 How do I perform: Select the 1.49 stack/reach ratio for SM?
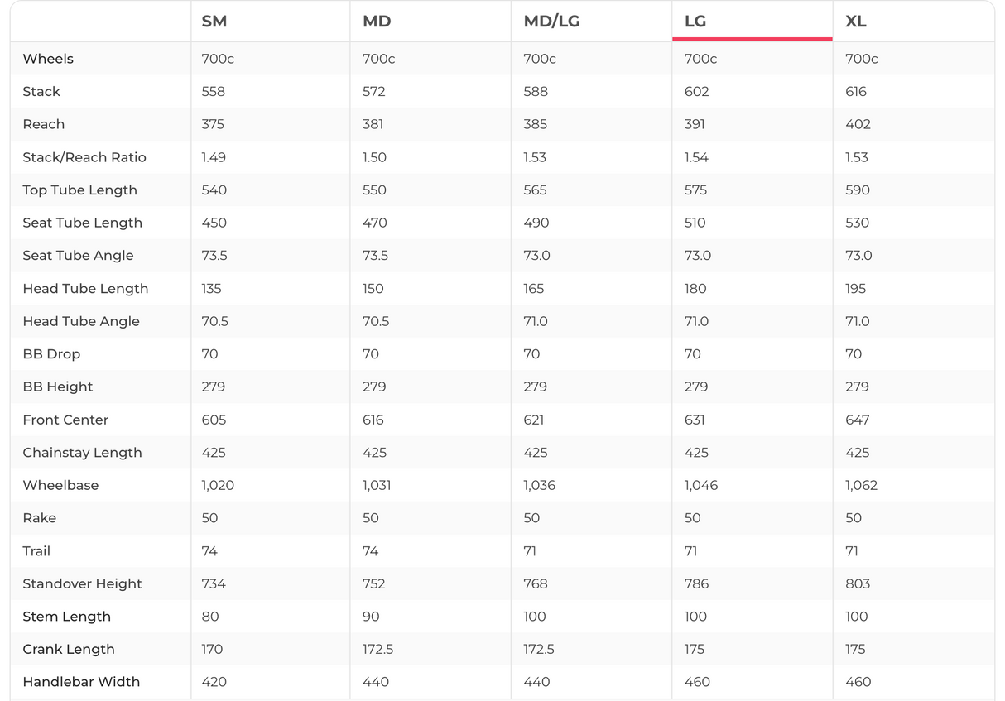click(214, 157)
